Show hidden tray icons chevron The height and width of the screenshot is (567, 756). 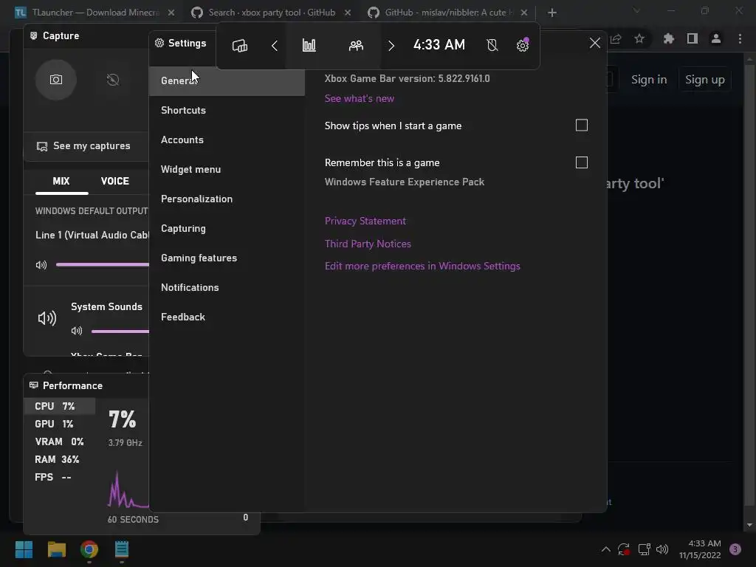coord(606,549)
